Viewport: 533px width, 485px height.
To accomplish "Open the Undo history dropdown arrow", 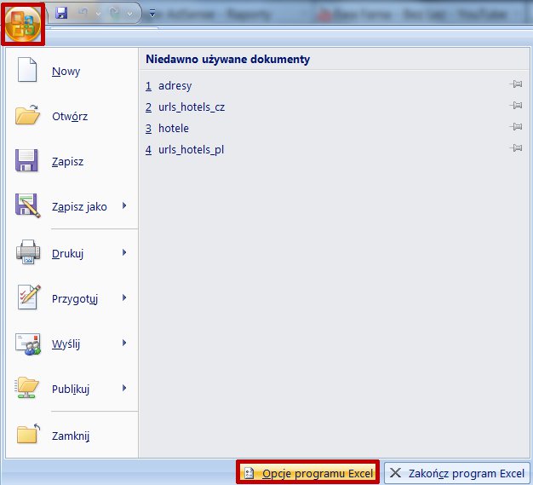I will (x=98, y=14).
